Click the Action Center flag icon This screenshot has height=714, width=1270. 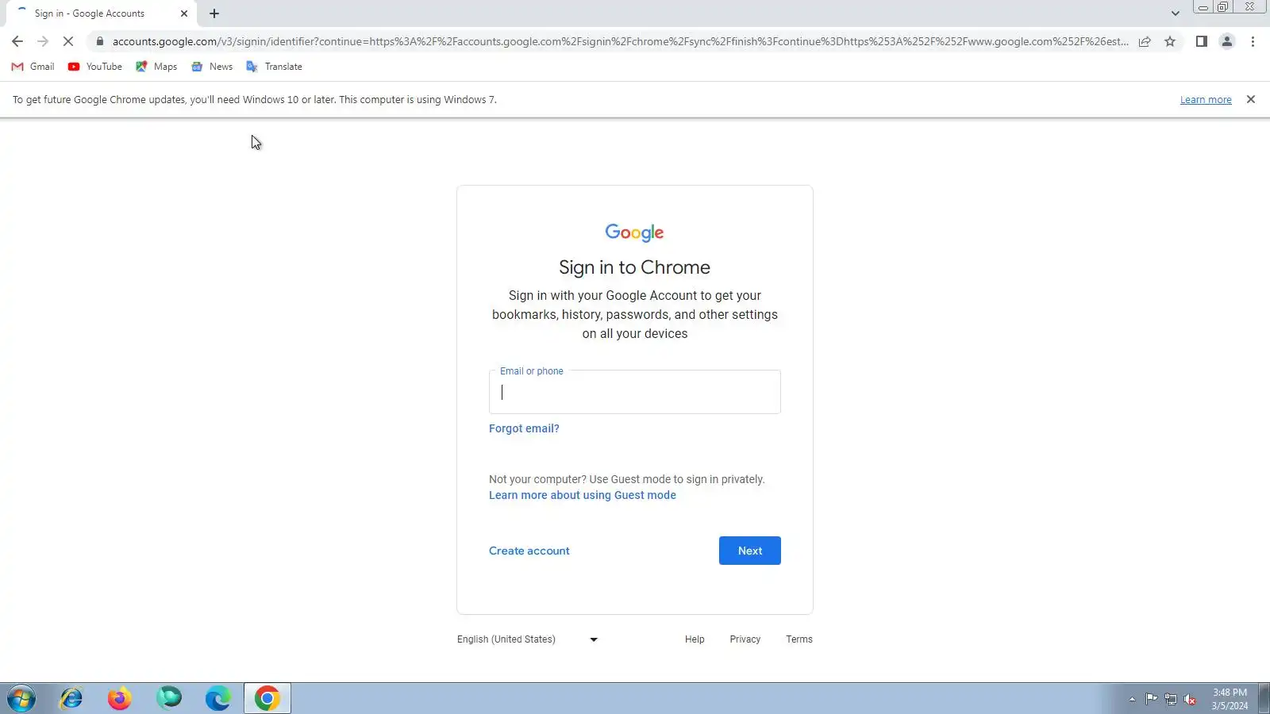pyautogui.click(x=1151, y=699)
